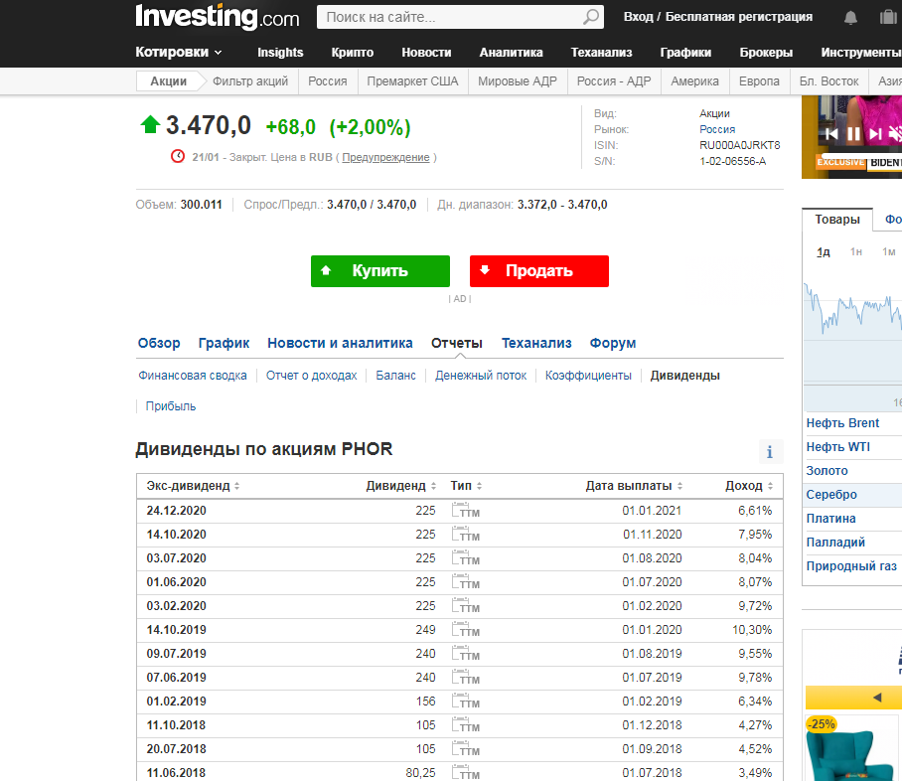Open Золото commodity link

[827, 471]
